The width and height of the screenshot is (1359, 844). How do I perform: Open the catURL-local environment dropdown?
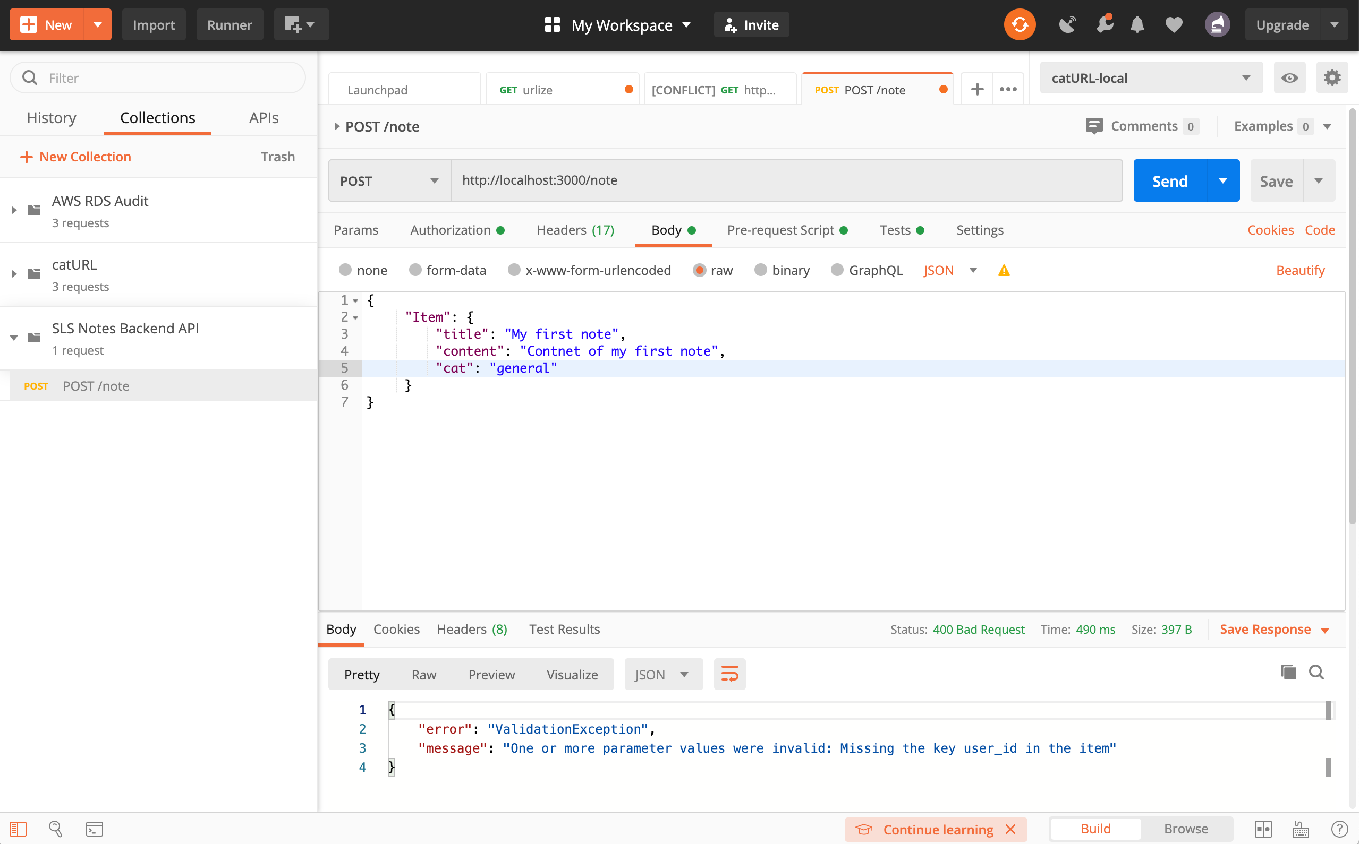click(1150, 77)
